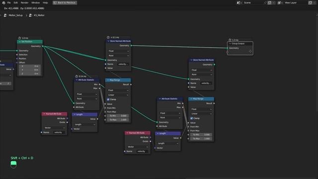The width and height of the screenshot is (318, 179).
Task: Click Offset Z field in Set Position
Action: click(x=30, y=74)
